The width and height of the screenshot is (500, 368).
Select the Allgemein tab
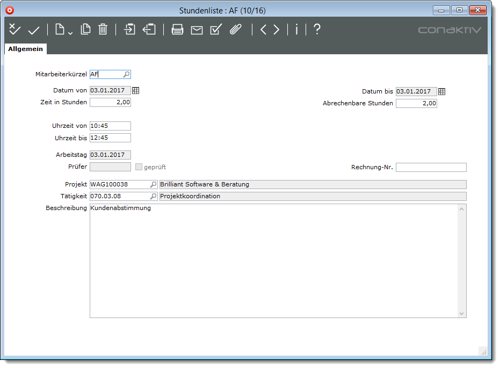pyautogui.click(x=25, y=49)
